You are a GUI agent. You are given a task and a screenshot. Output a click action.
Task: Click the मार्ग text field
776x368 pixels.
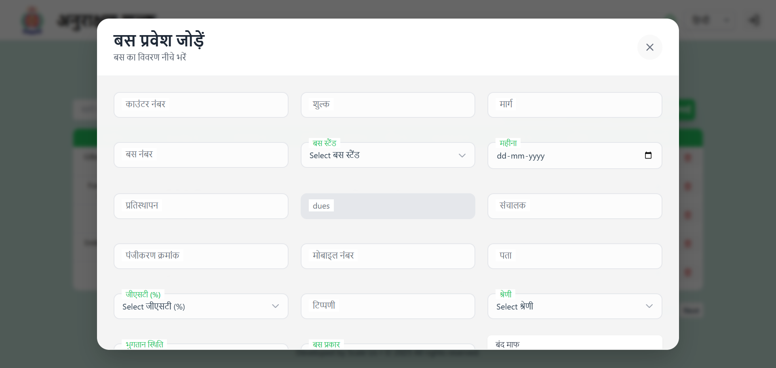click(x=574, y=105)
